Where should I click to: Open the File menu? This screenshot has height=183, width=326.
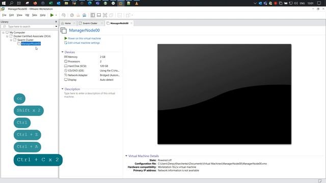point(4,15)
